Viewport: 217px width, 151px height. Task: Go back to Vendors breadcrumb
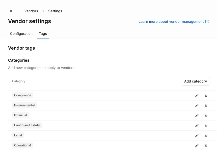[31, 11]
